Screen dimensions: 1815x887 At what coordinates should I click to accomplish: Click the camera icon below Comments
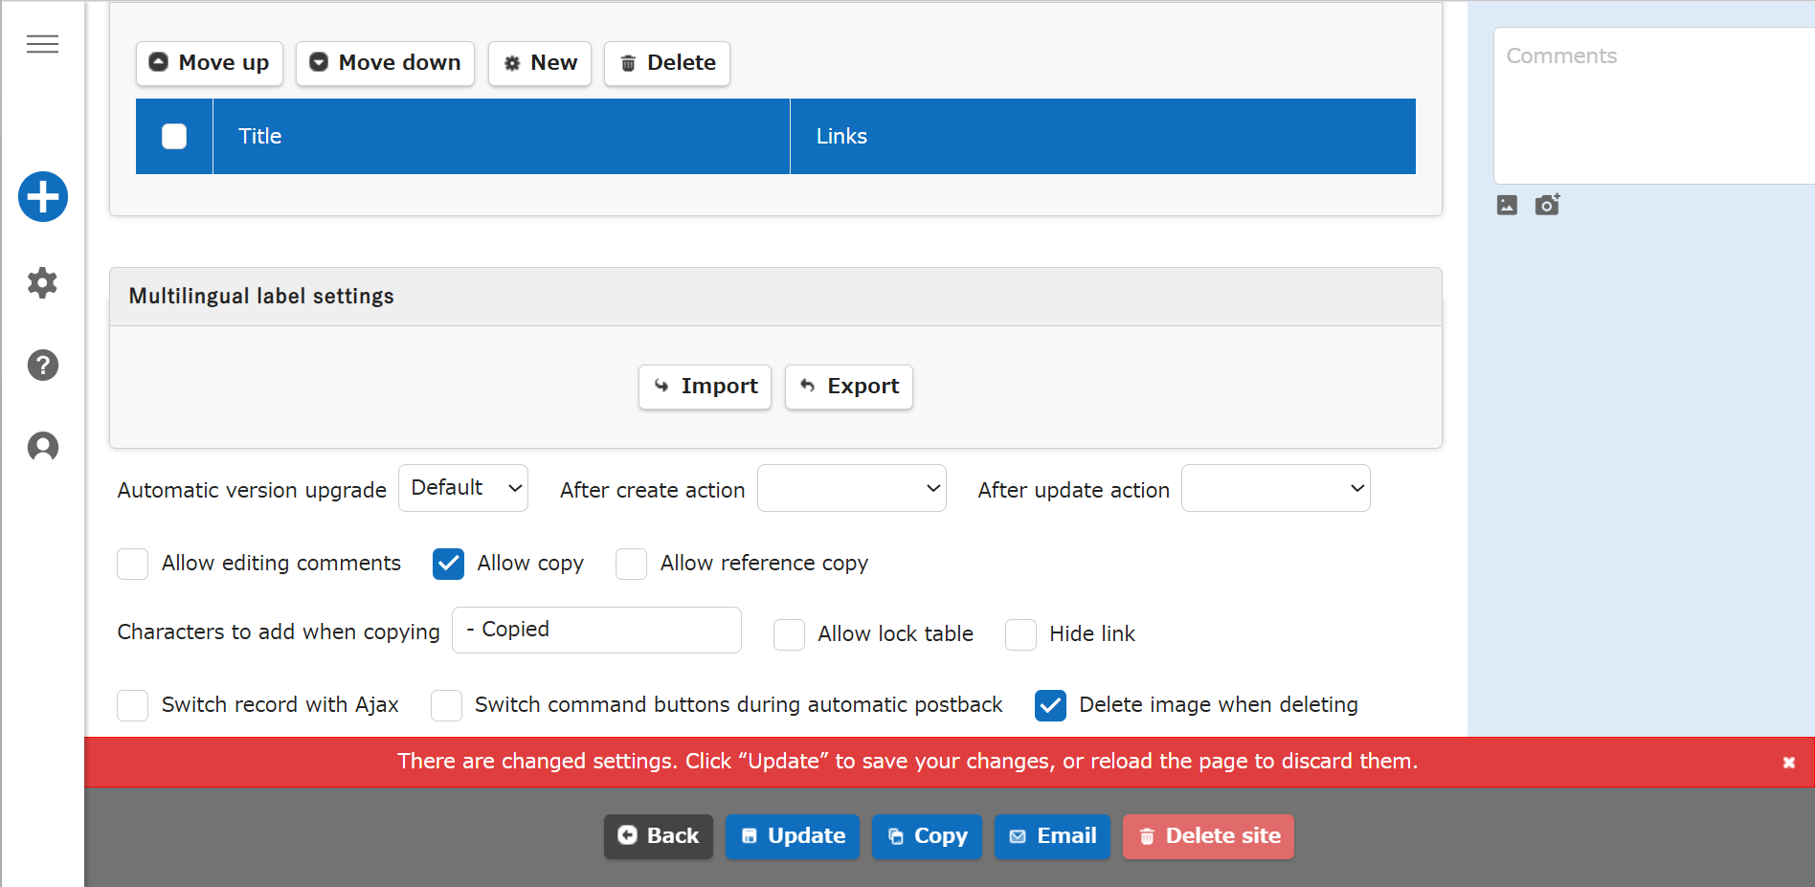1547,205
